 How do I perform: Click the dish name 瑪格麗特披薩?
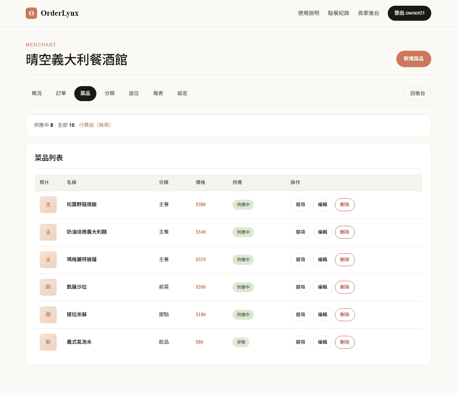[x=82, y=260]
